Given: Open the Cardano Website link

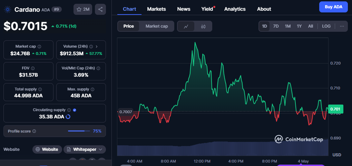Looking at the screenshot, I should tap(47, 149).
